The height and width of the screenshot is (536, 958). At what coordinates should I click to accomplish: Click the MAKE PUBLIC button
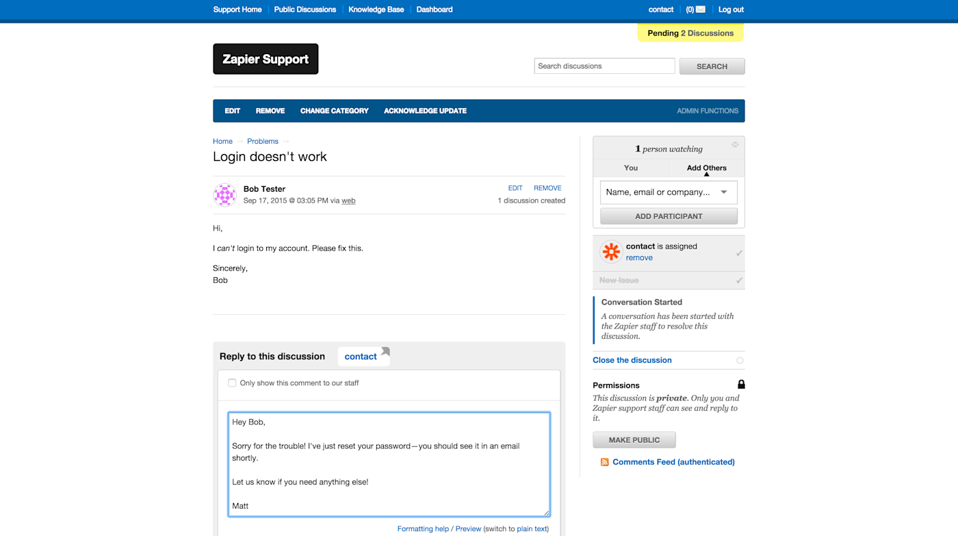(634, 440)
